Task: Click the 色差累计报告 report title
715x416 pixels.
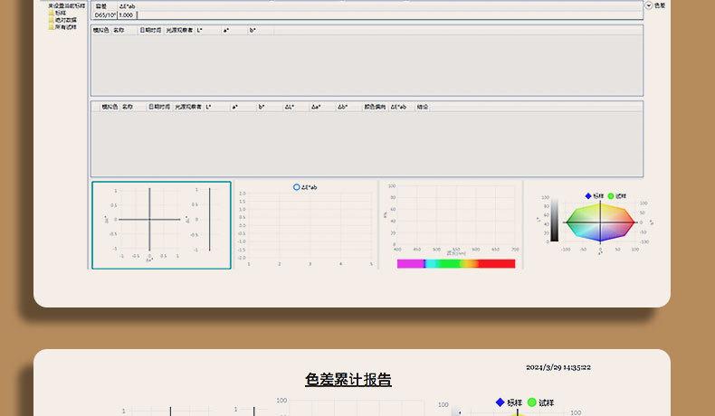Action: tap(348, 380)
